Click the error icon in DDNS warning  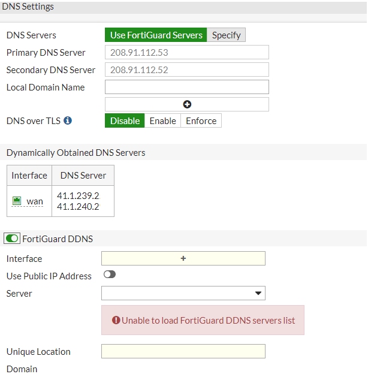[116, 320]
